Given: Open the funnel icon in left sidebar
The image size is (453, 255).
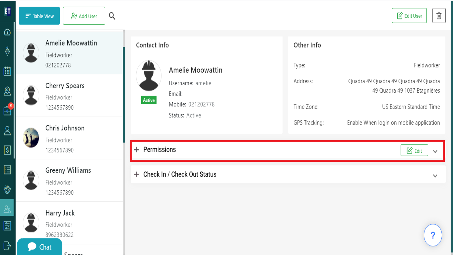Looking at the screenshot, I should click(7, 51).
